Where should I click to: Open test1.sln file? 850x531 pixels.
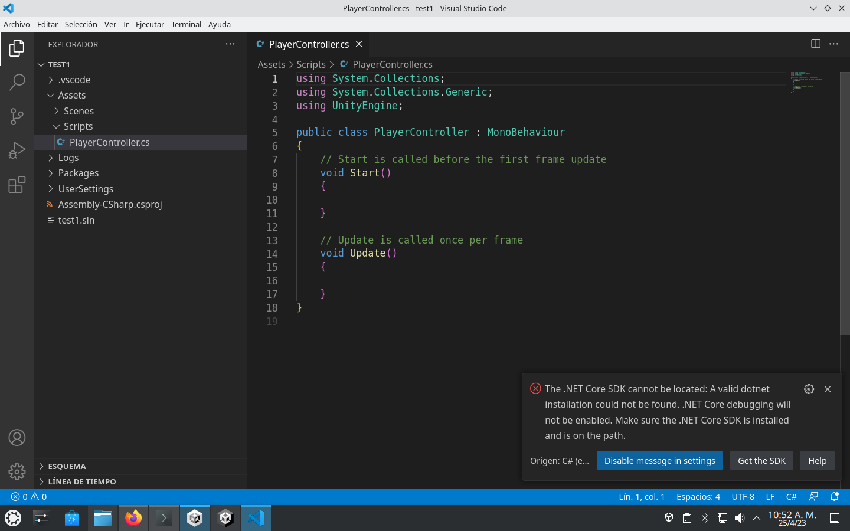(x=140, y=220)
